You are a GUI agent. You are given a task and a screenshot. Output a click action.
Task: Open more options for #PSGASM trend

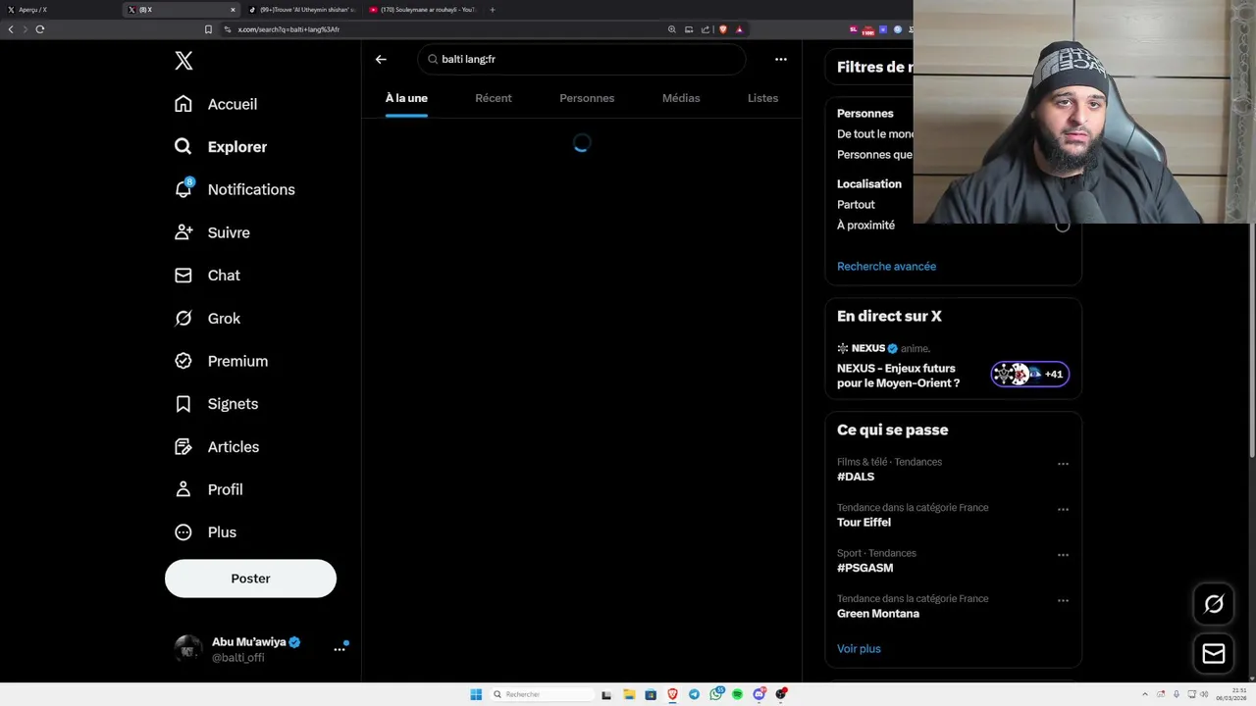[1063, 555]
